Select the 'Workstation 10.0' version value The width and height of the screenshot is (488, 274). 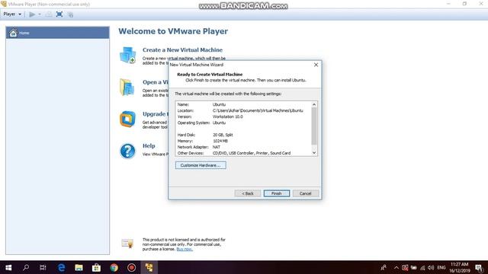[x=227, y=116]
